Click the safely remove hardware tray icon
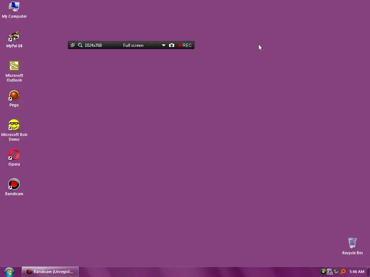This screenshot has width=370, height=277. (x=336, y=272)
